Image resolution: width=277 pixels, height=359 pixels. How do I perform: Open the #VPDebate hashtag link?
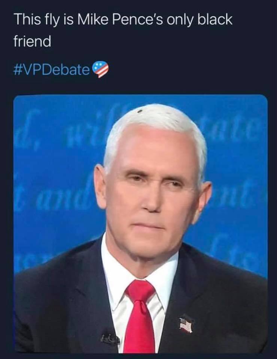pyautogui.click(x=51, y=70)
